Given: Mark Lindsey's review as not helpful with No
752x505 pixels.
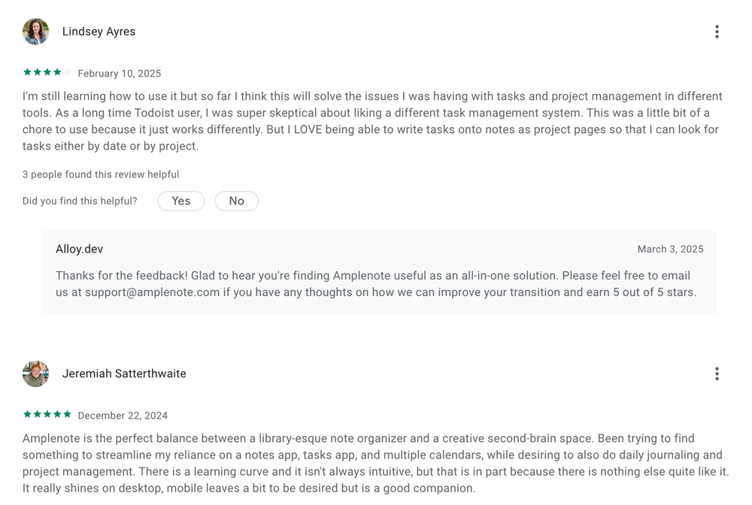Looking at the screenshot, I should 236,201.
